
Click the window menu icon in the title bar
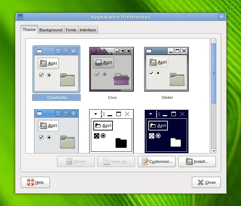[x=20, y=17]
